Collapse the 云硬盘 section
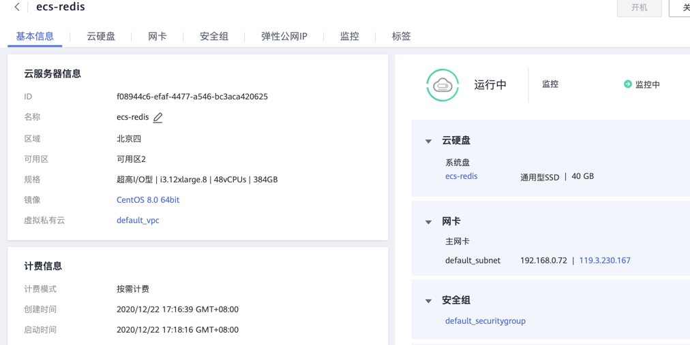Image resolution: width=690 pixels, height=345 pixels. (429, 141)
